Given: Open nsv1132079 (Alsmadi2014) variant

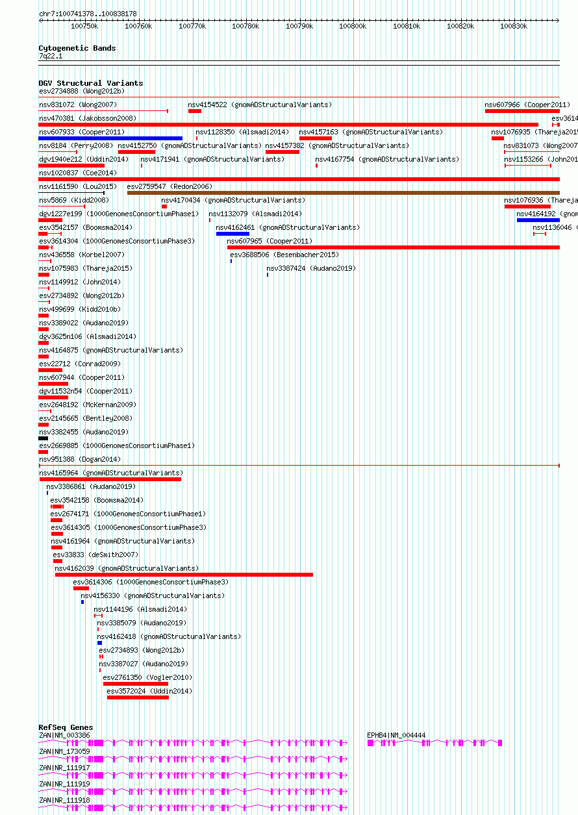Looking at the screenshot, I should click(255, 214).
